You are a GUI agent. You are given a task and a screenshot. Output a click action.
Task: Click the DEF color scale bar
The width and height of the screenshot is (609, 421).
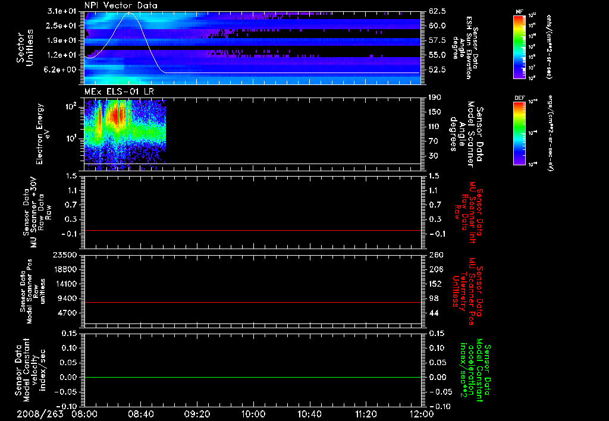pyautogui.click(x=519, y=133)
